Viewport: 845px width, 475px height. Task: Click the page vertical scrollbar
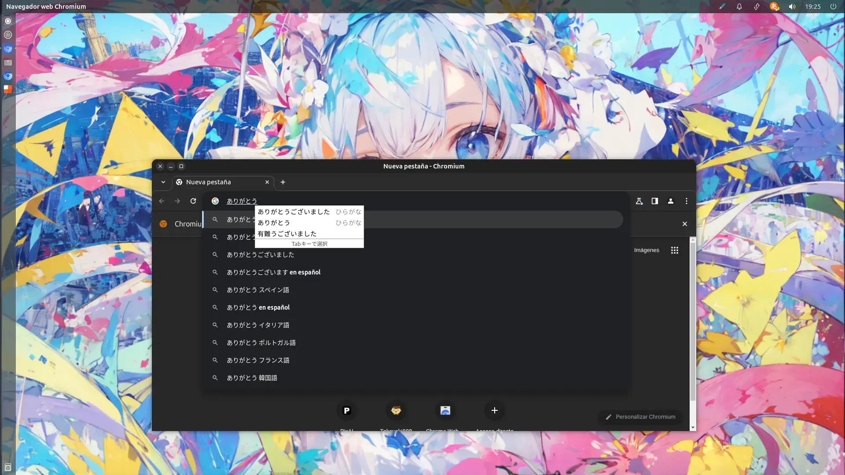pos(693,321)
